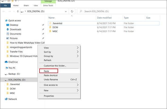This screenshot has width=167, height=109.
Task: Open the Backup (E:) drive in sidebar
Action: 14,74
